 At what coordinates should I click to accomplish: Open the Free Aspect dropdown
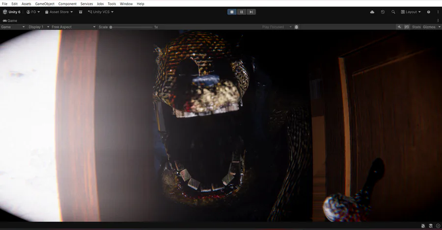pos(74,27)
